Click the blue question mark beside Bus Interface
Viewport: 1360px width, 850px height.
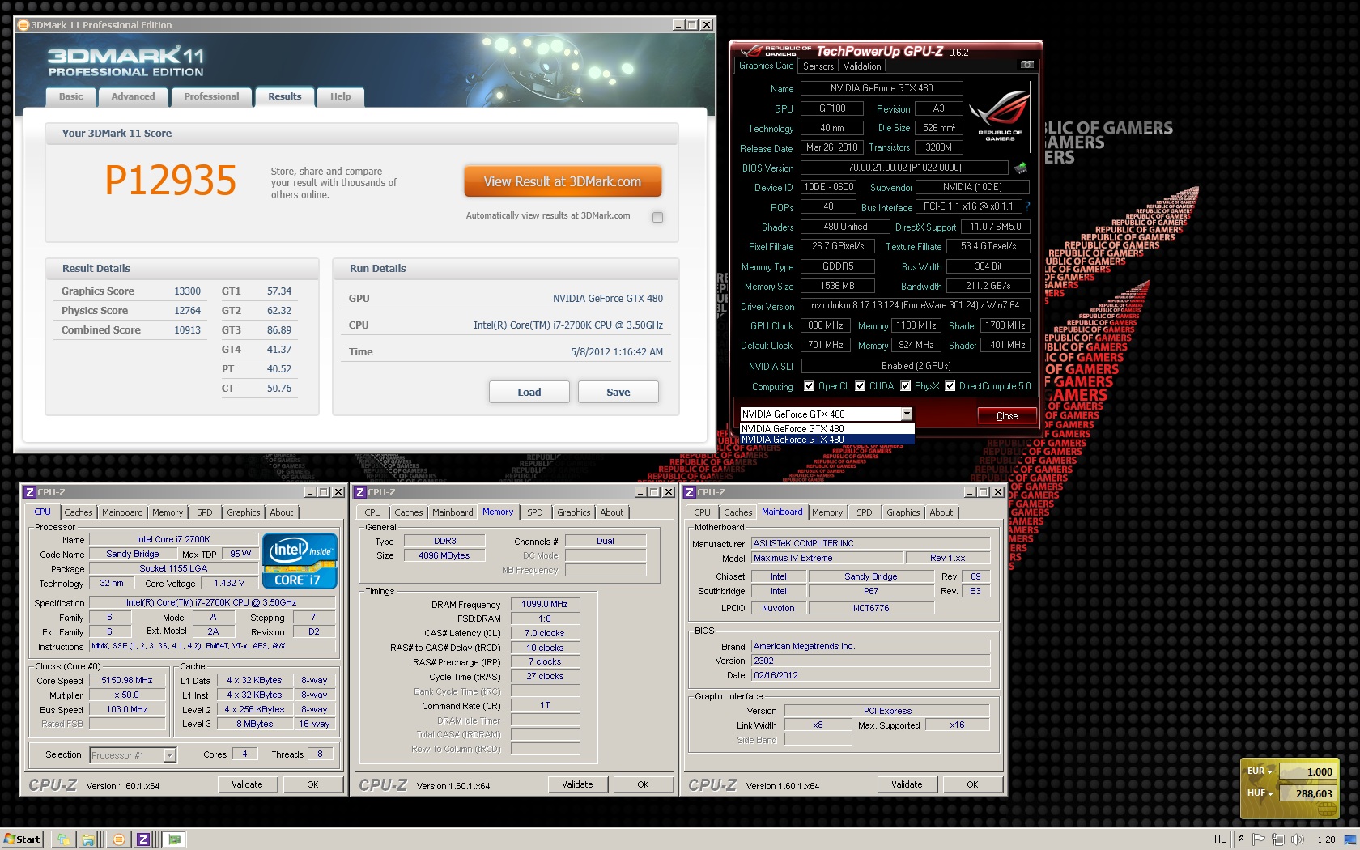point(1027,206)
